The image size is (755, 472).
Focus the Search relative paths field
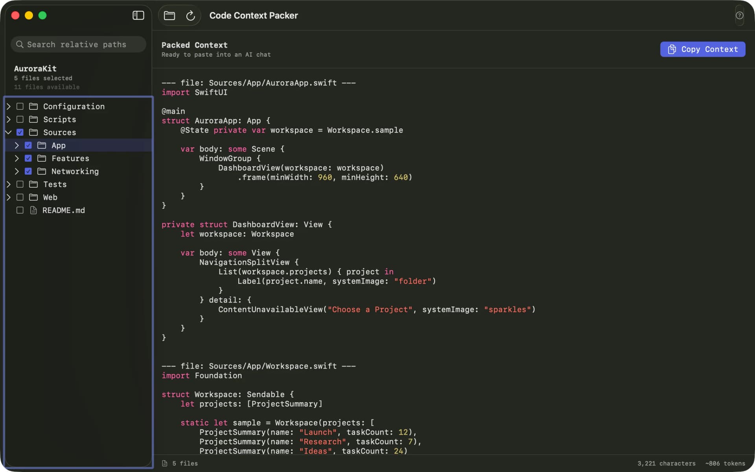[78, 44]
